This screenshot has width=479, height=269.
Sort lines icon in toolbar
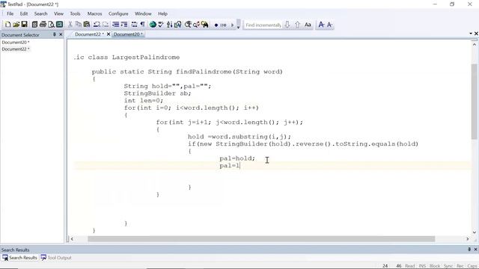pyautogui.click(x=170, y=25)
